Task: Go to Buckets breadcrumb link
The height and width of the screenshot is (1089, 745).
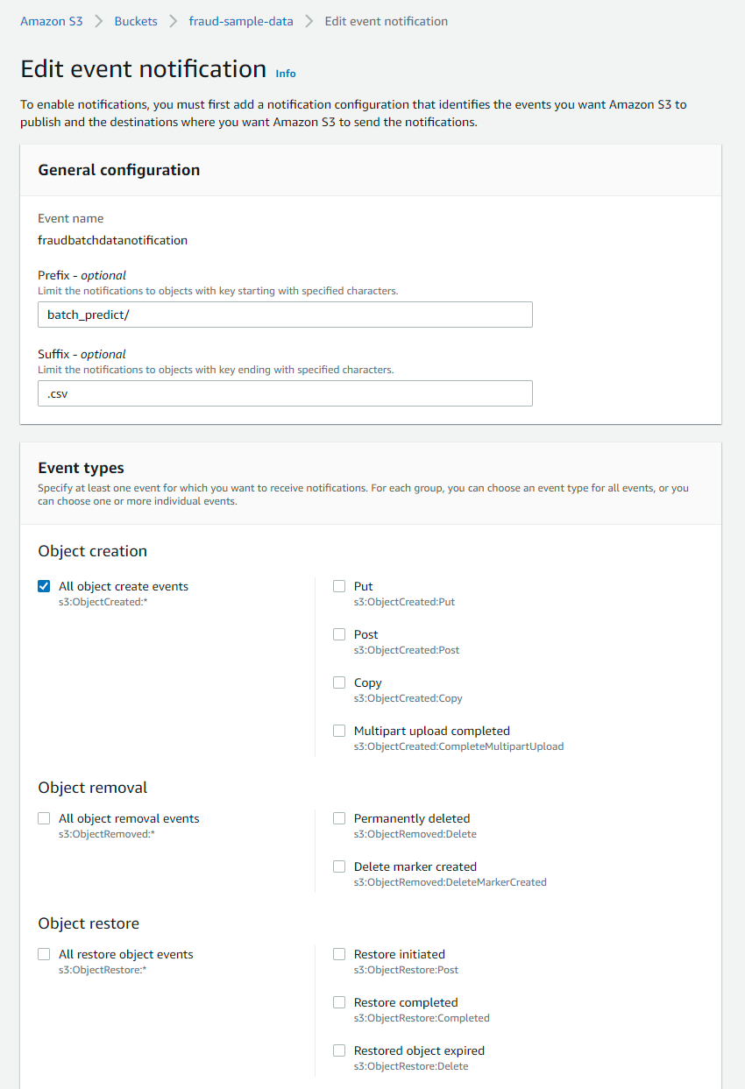Action: pyautogui.click(x=136, y=21)
